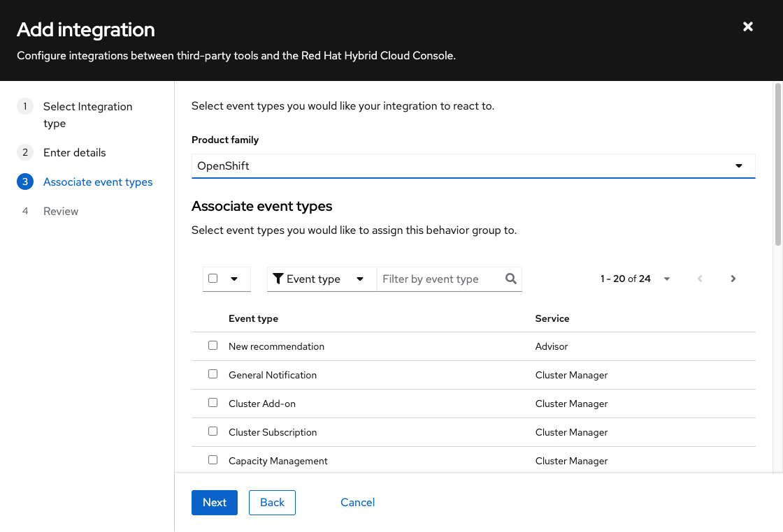The image size is (783, 532).
Task: Select the General Notification checkbox
Action: 213,374
